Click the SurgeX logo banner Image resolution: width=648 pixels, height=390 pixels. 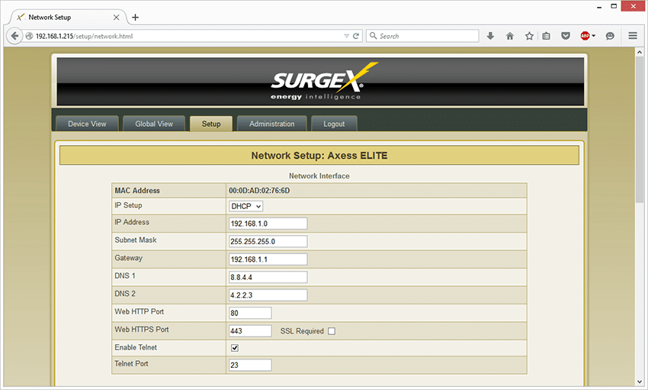click(x=320, y=82)
